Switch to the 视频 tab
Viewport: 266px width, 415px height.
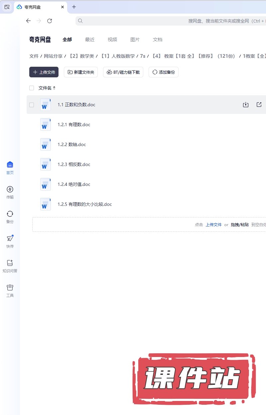tap(112, 40)
